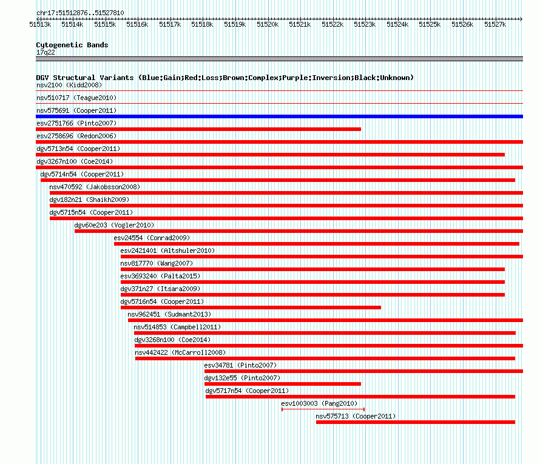Click the 51516k ruler tick label

pyautogui.click(x=137, y=24)
